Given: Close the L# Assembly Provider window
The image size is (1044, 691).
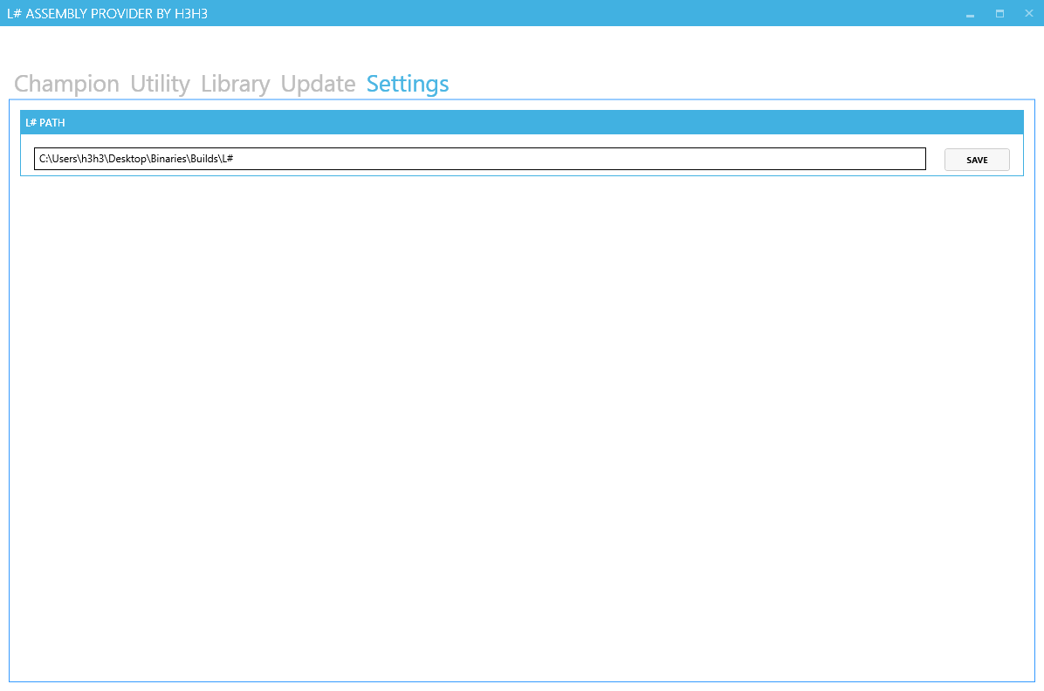Looking at the screenshot, I should point(1028,13).
